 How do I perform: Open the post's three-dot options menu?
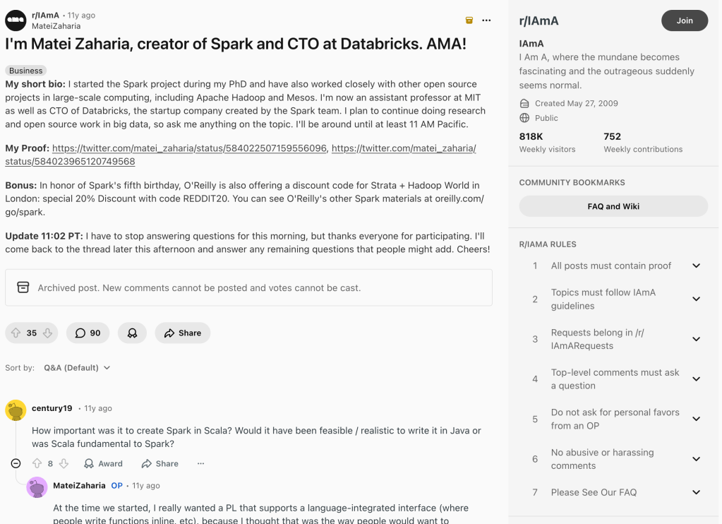[486, 20]
